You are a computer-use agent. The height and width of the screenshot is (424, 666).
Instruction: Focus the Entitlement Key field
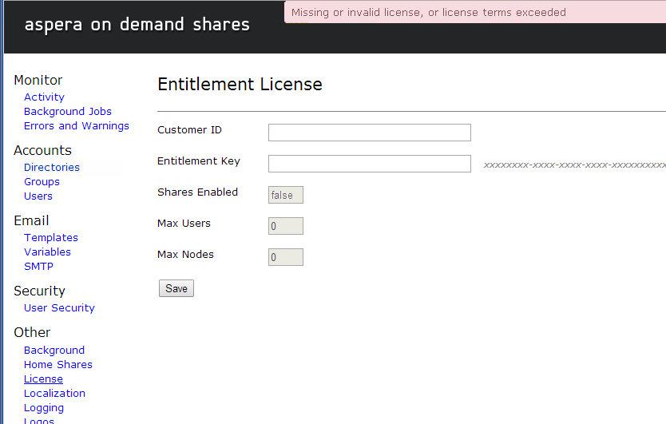coord(370,164)
